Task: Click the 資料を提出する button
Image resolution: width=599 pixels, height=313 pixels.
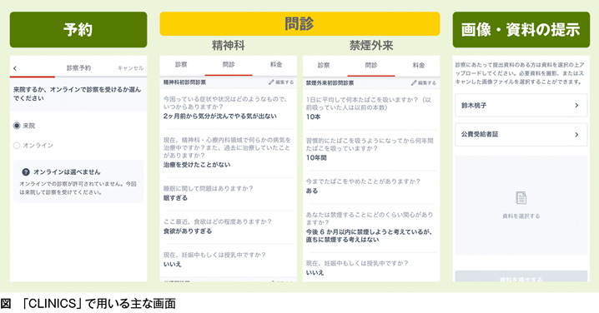Action: (521, 276)
